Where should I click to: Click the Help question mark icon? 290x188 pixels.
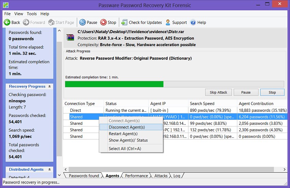(193, 22)
